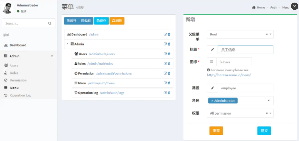Open the /admin/auth/menu path link
Viewport: 299px width, 141px height.
pos(101,83)
